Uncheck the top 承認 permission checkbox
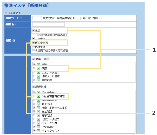Viewport: 157px width, 135px height. point(33,31)
